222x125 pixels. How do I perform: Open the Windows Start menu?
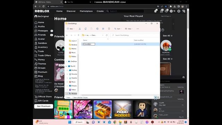point(70,122)
